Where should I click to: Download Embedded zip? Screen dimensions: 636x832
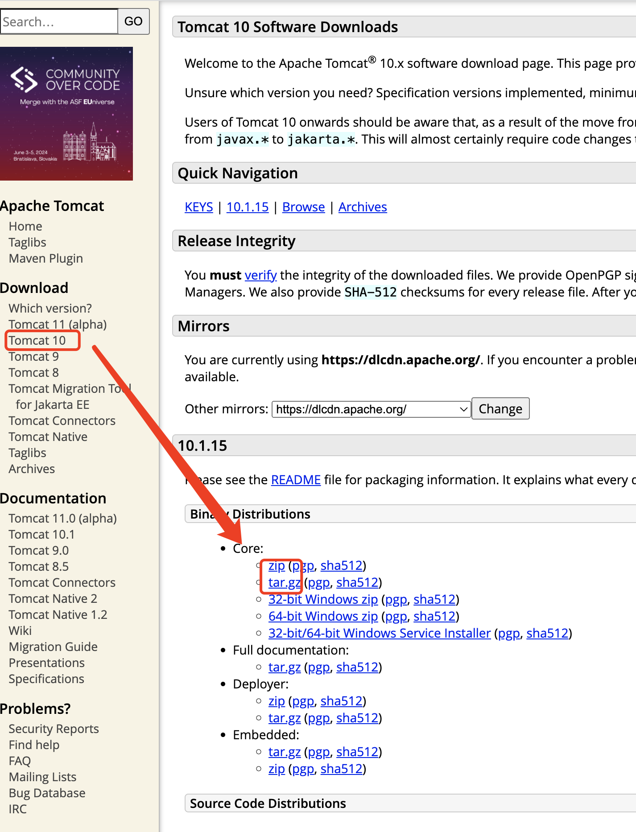pos(277,769)
